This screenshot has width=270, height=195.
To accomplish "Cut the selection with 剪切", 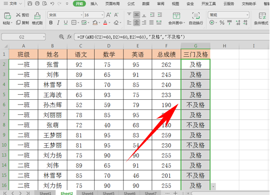I will (x=22, y=15).
